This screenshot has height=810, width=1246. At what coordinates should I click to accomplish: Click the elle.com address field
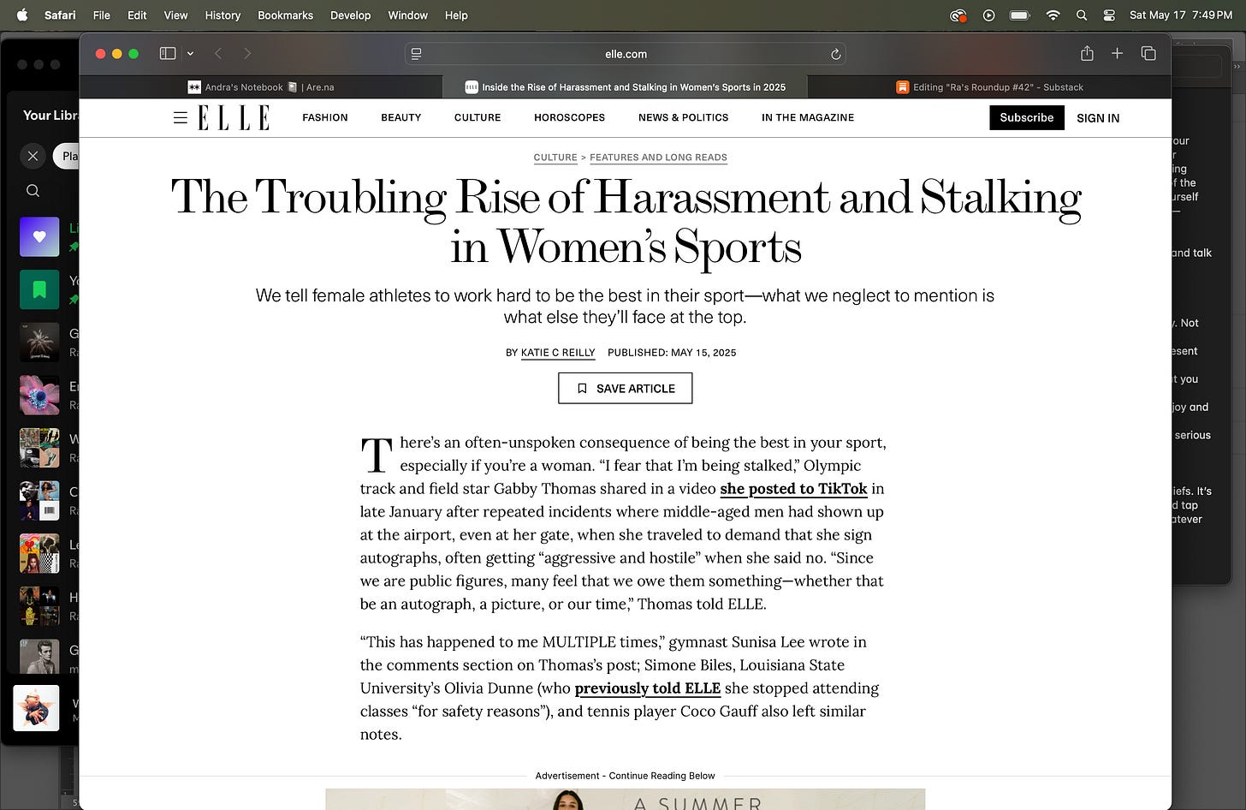[626, 54]
